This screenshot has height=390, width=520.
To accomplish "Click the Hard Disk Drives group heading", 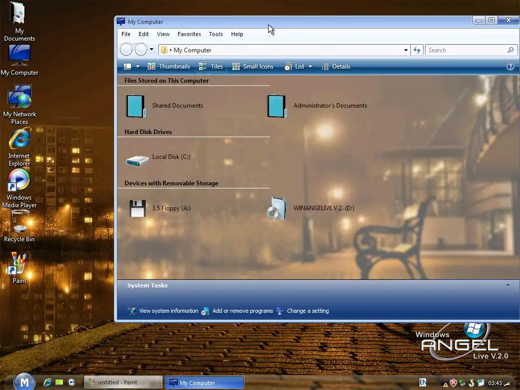I will [148, 132].
